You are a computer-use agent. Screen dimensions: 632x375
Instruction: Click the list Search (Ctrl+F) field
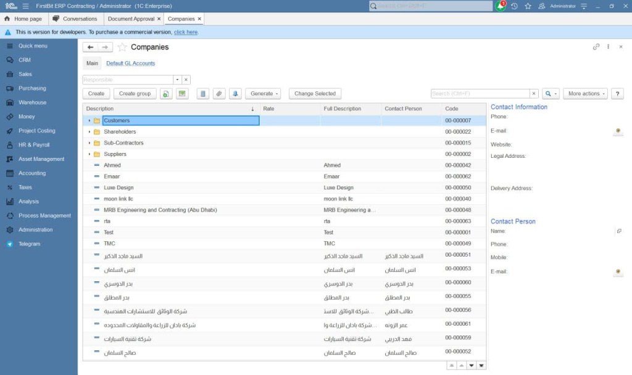[480, 94]
